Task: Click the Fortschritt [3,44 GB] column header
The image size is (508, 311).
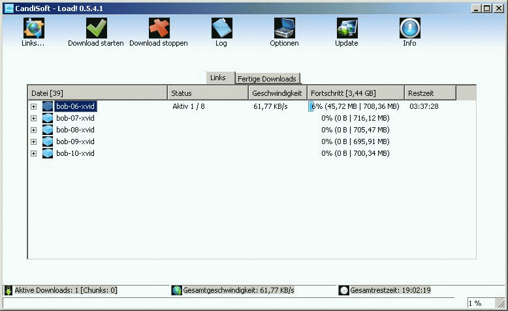Action: click(x=356, y=93)
